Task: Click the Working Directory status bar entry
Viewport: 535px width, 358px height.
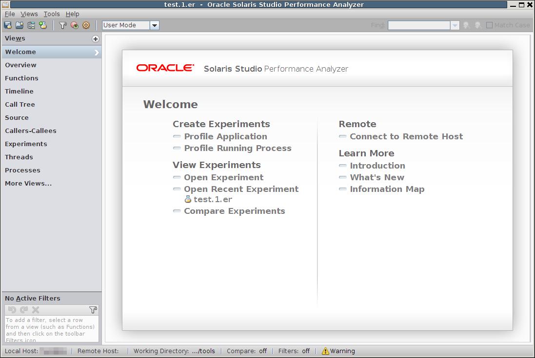Action: tap(174, 351)
